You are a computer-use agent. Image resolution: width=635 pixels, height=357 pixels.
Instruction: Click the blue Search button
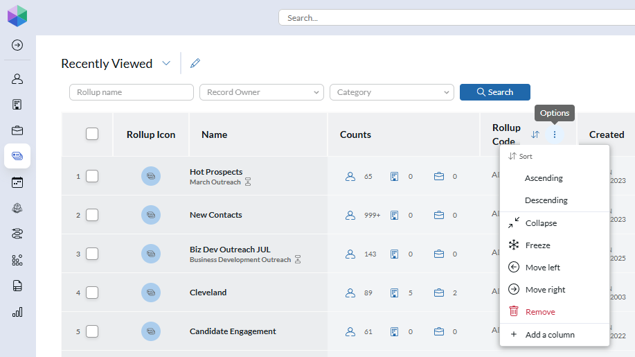coord(494,92)
